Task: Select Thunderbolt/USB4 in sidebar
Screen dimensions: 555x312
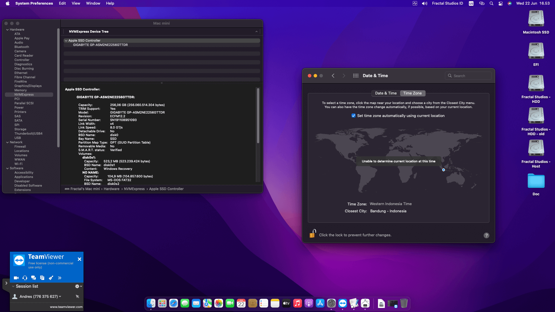Action: tap(28, 133)
